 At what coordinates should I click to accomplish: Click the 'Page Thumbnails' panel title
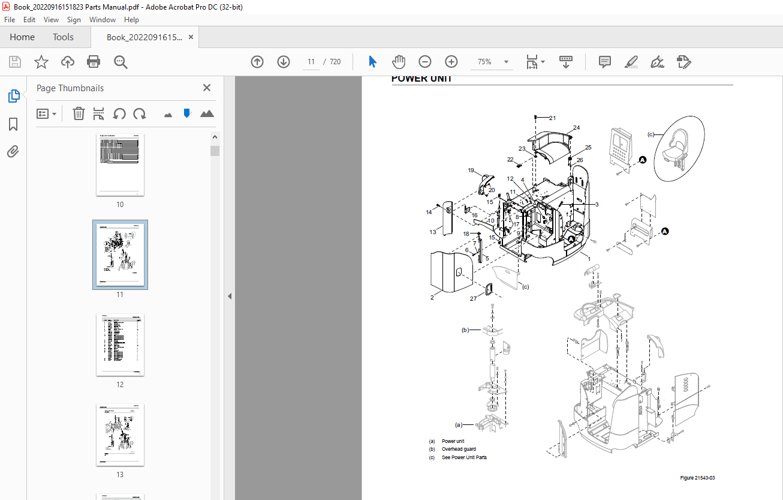(x=70, y=88)
